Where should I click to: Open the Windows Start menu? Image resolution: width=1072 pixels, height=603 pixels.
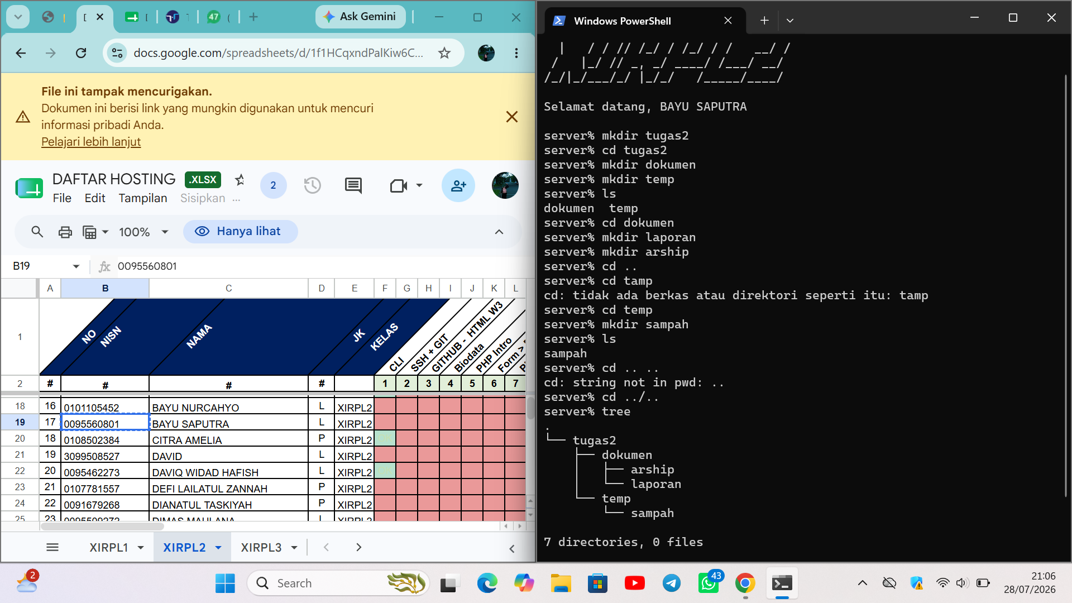(225, 583)
